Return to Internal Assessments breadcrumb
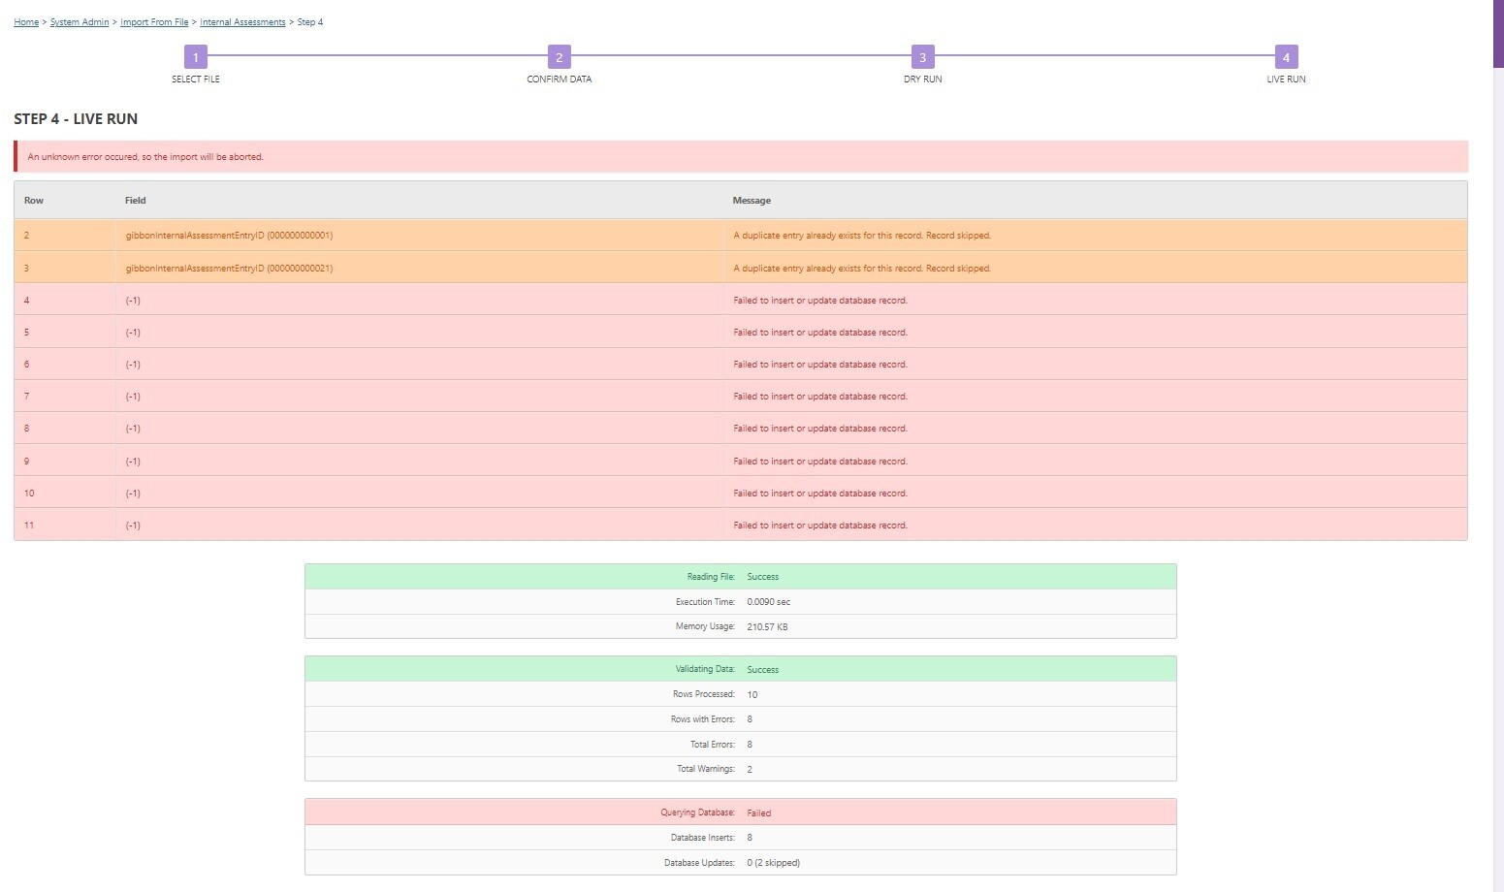1504x892 pixels. [x=242, y=22]
